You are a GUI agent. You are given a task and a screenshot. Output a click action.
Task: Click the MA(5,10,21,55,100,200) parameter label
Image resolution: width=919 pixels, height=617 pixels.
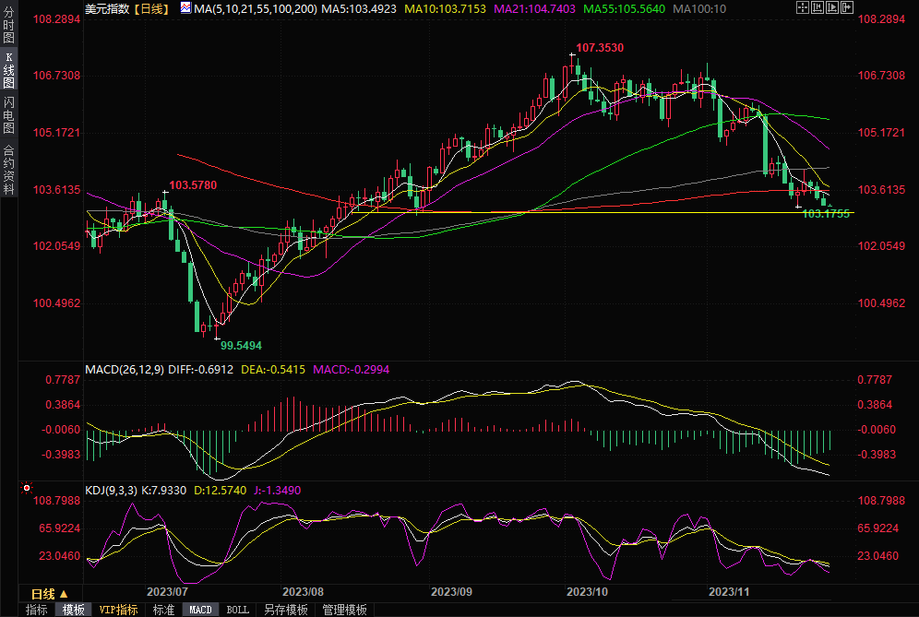click(x=256, y=8)
